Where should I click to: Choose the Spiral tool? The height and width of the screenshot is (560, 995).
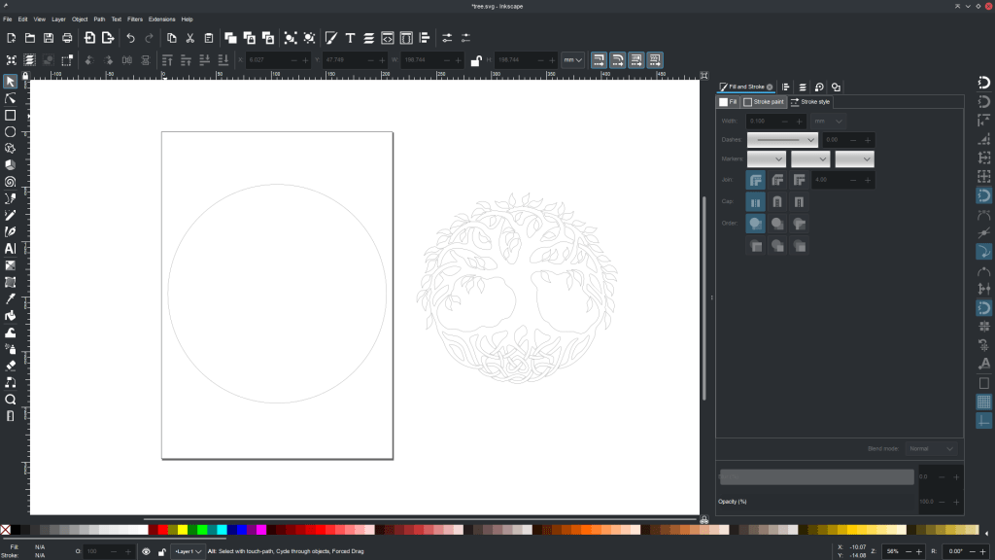pyautogui.click(x=10, y=182)
